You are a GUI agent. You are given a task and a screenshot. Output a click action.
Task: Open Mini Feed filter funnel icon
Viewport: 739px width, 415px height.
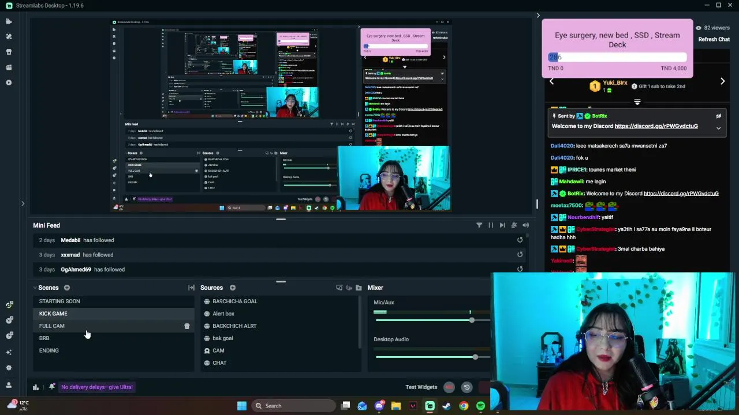479,225
